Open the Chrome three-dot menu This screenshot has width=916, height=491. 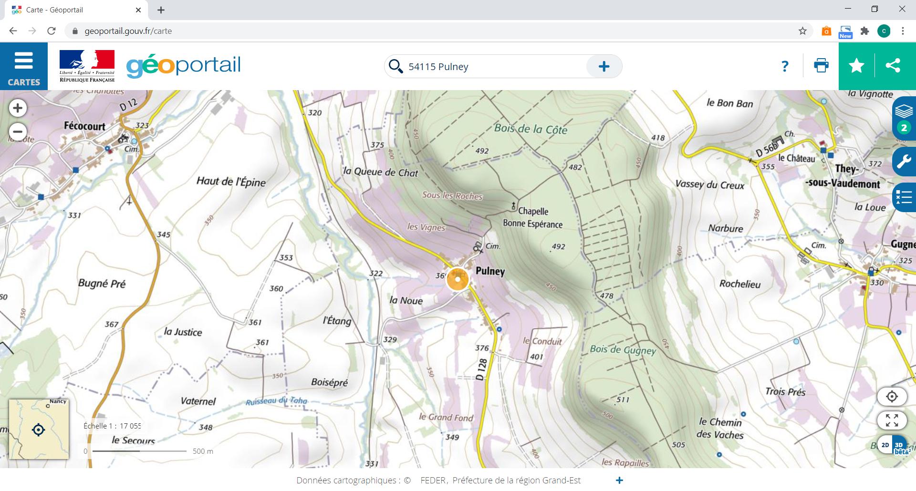(x=903, y=31)
